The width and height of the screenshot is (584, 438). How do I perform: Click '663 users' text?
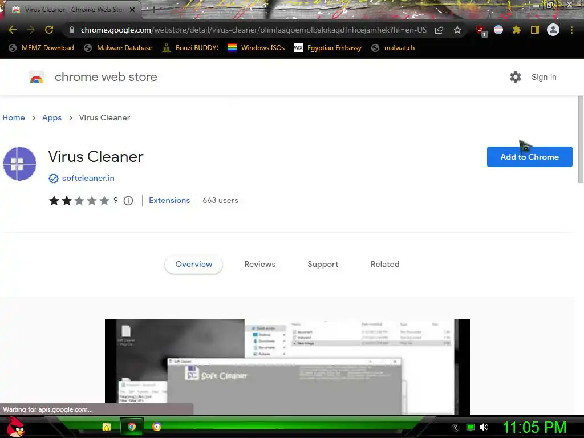220,200
